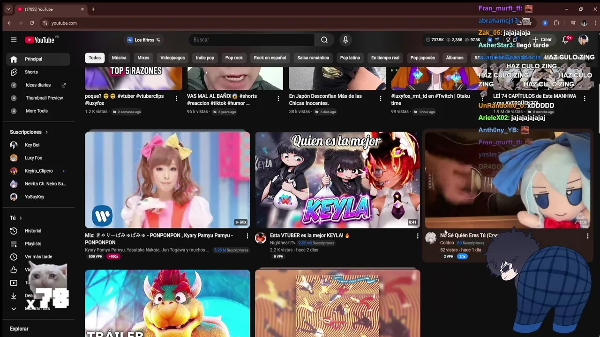Play the 'Quien es la mejor KEYLA' thumbnail

tap(337, 180)
